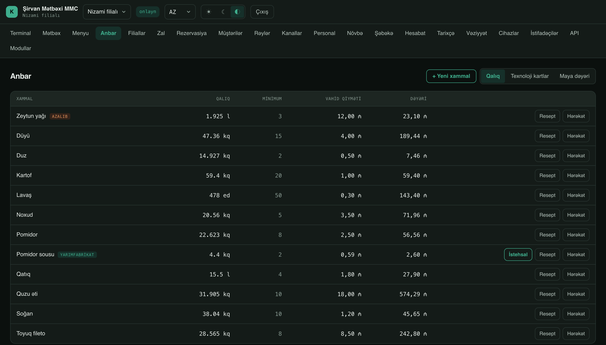Viewport: 606px width, 345px height.
Task: Open Hərəkət for Düyü
Action: (x=576, y=136)
